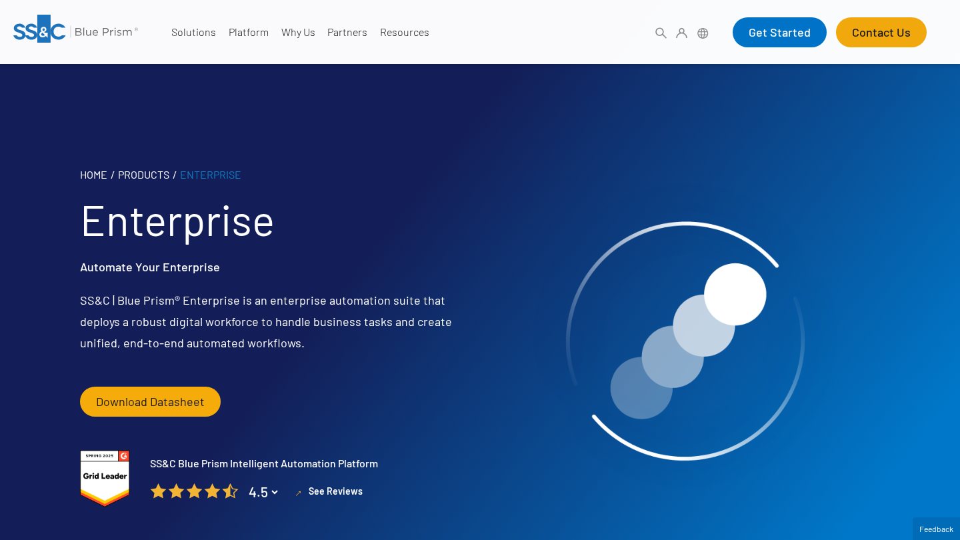Click the star rating icons
The width and height of the screenshot is (960, 540).
[194, 491]
